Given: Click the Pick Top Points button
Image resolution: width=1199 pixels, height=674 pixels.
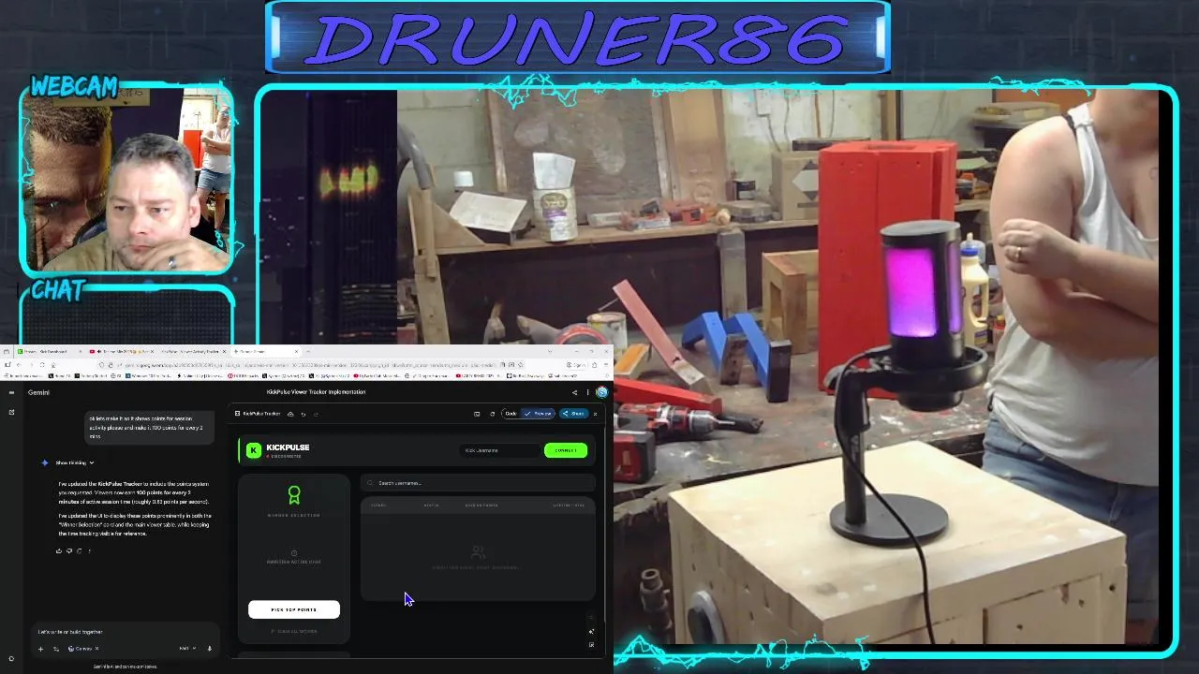Looking at the screenshot, I should [x=294, y=609].
